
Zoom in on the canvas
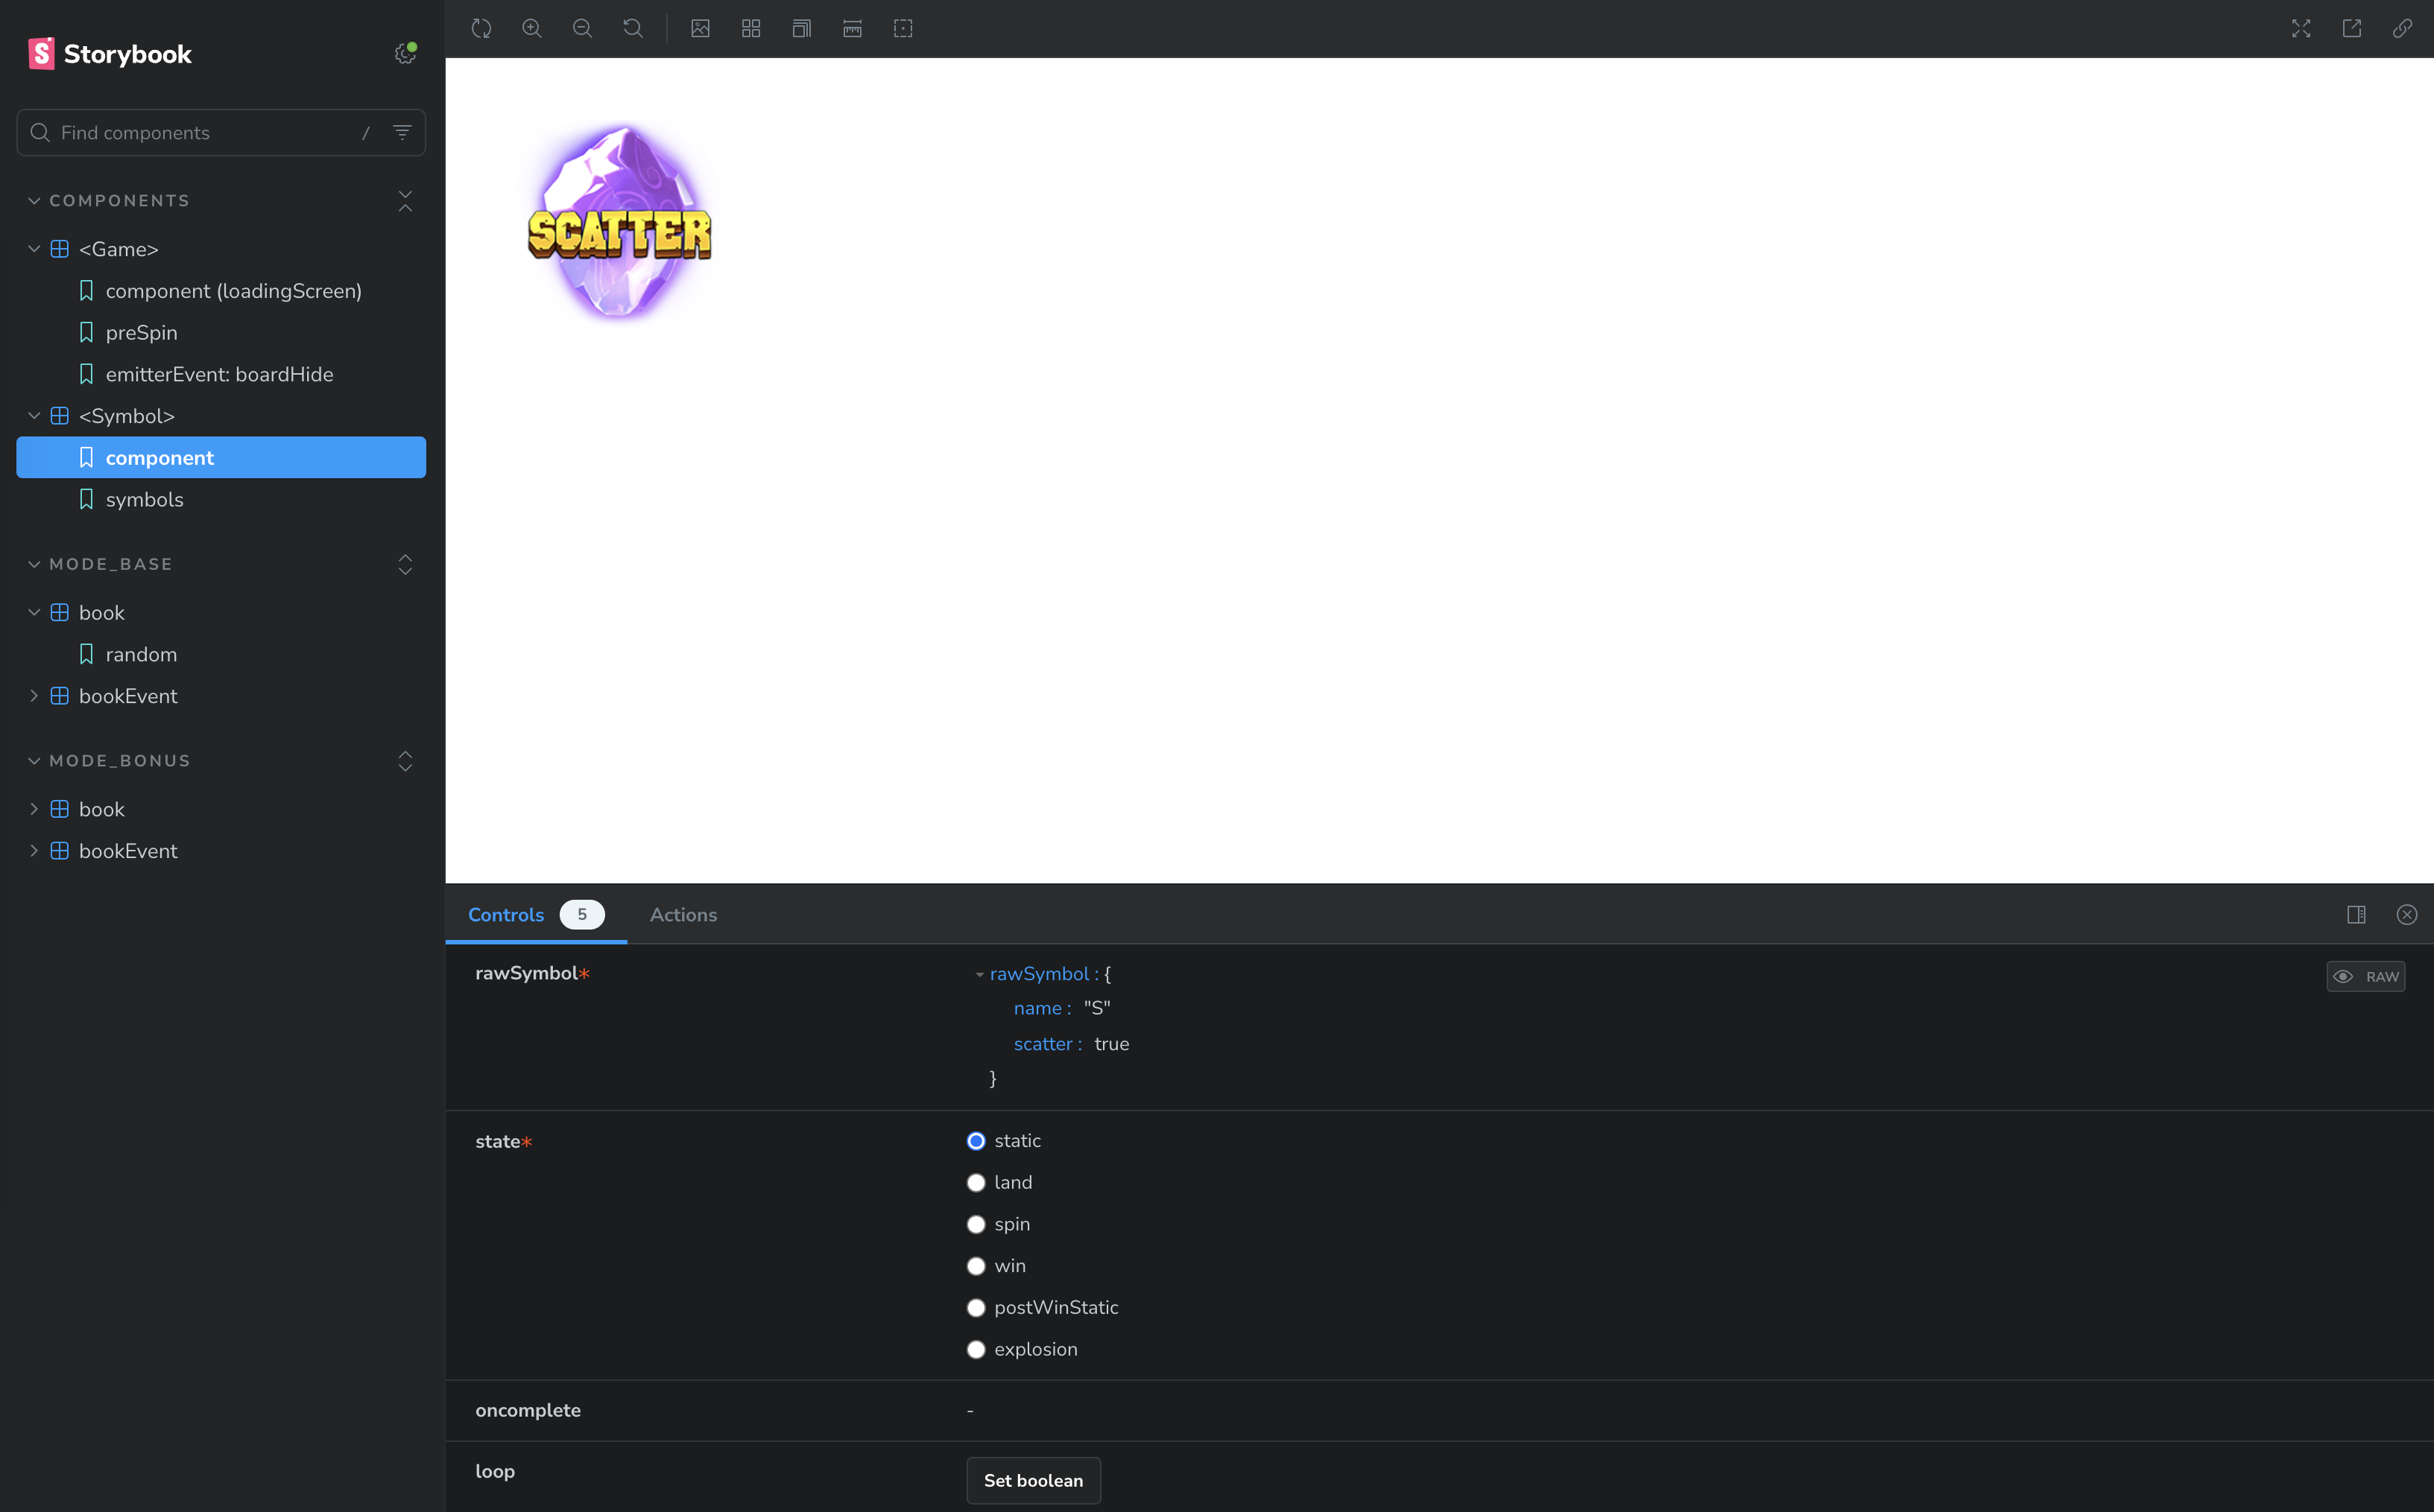[x=532, y=28]
